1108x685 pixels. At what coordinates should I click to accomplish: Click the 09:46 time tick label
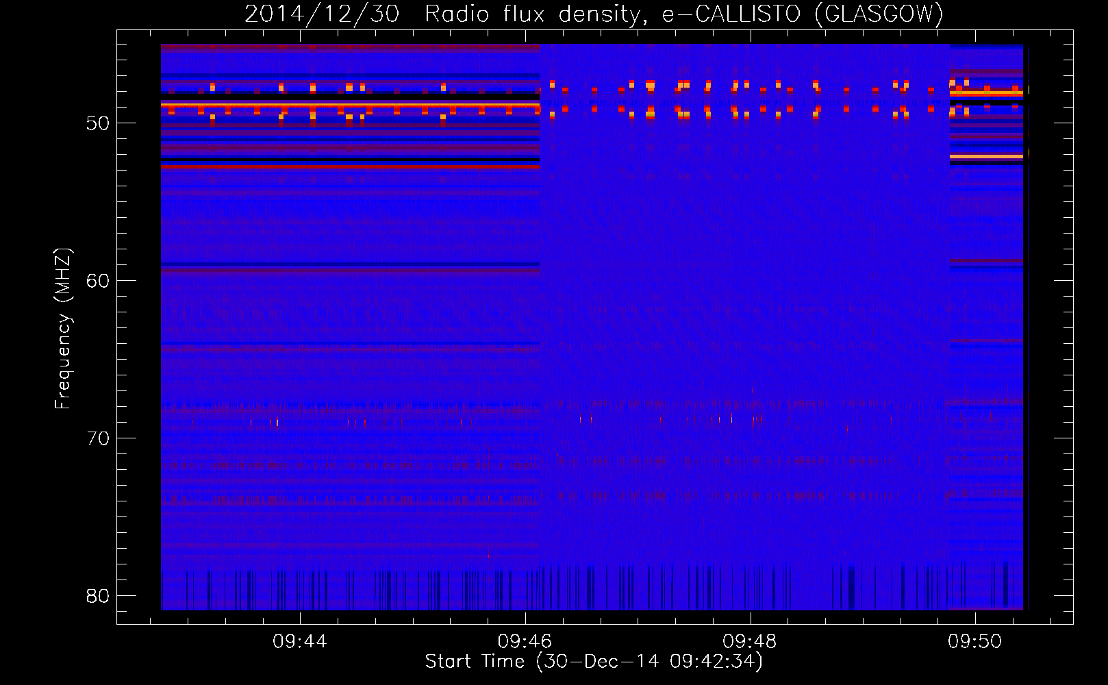point(525,641)
